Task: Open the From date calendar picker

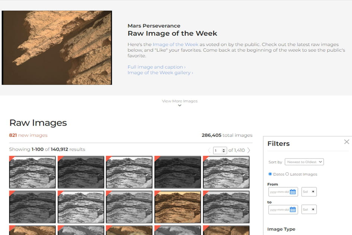Action: tap(292, 192)
